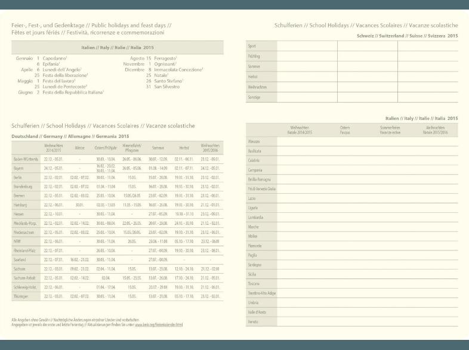The height and width of the screenshot is (350, 469).
Task: Select the 'Mecklenb.-Vorp.' row label
Action: pos(25,223)
